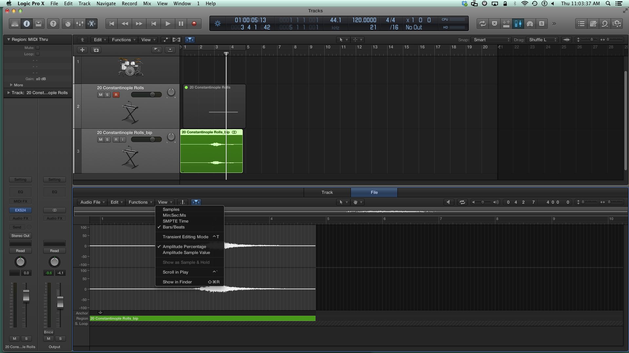Open the Toolbar tray icon
This screenshot has height=353, width=629.
tap(38, 24)
